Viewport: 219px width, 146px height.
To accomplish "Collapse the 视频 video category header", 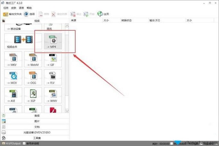I will [x=35, y=21].
